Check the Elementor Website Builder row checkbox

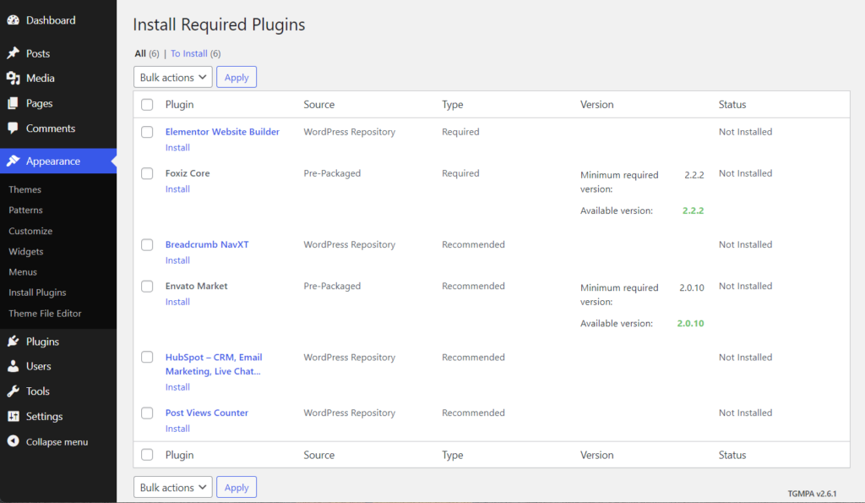pyautogui.click(x=147, y=132)
